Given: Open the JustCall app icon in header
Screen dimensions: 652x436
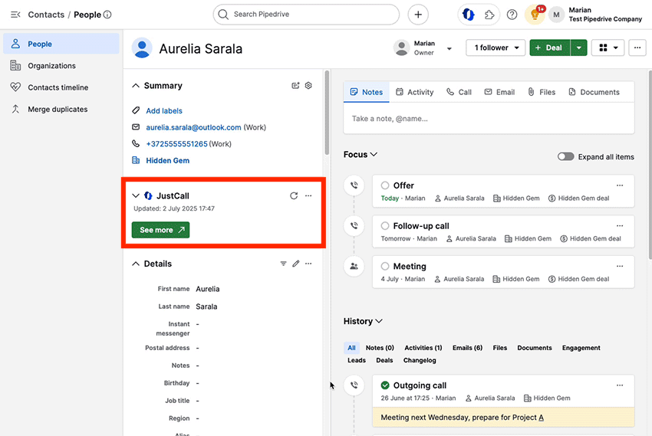Looking at the screenshot, I should pos(469,15).
